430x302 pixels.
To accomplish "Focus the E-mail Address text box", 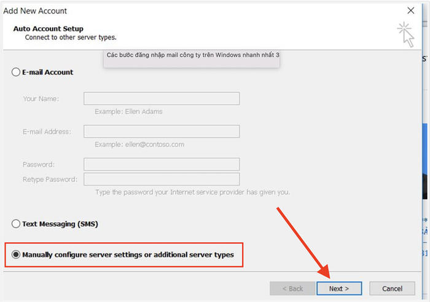I will 162,132.
